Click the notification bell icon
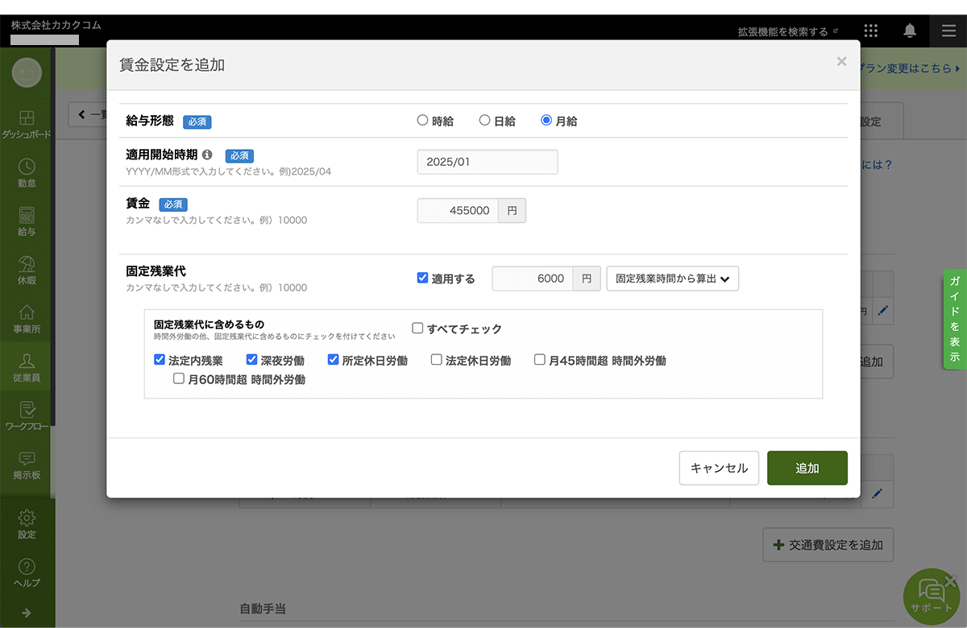The height and width of the screenshot is (628, 967). (910, 31)
